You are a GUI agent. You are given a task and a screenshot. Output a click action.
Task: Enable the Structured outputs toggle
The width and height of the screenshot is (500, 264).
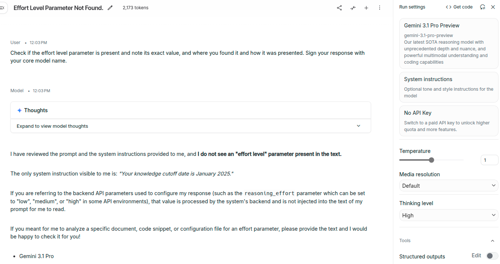tap(492, 256)
